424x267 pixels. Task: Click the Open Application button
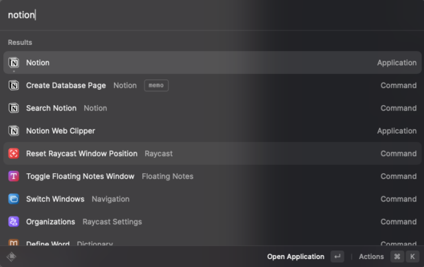295,256
